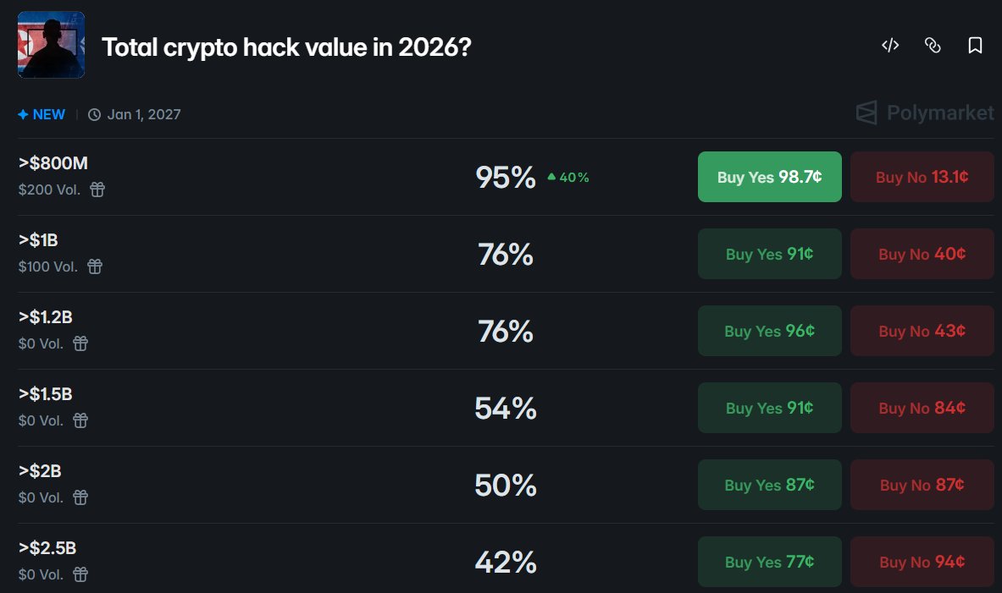Image resolution: width=1002 pixels, height=593 pixels.
Task: Buy Yes 87¢ on >$2B outcome
Action: pos(769,485)
